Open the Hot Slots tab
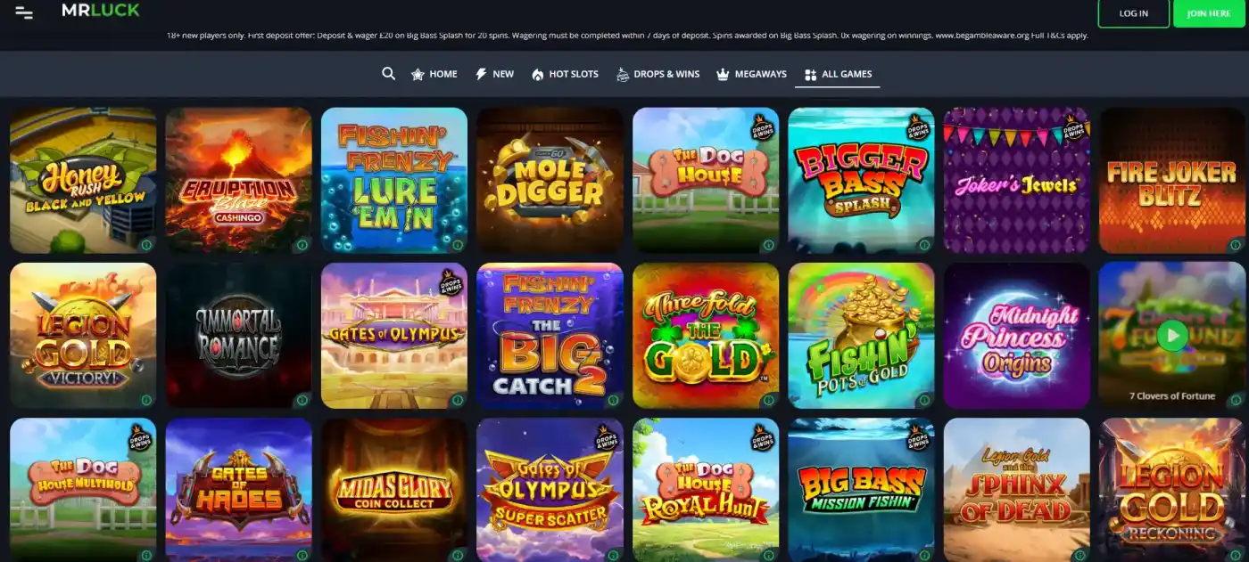Image resolution: width=1249 pixels, height=562 pixels. (x=565, y=74)
